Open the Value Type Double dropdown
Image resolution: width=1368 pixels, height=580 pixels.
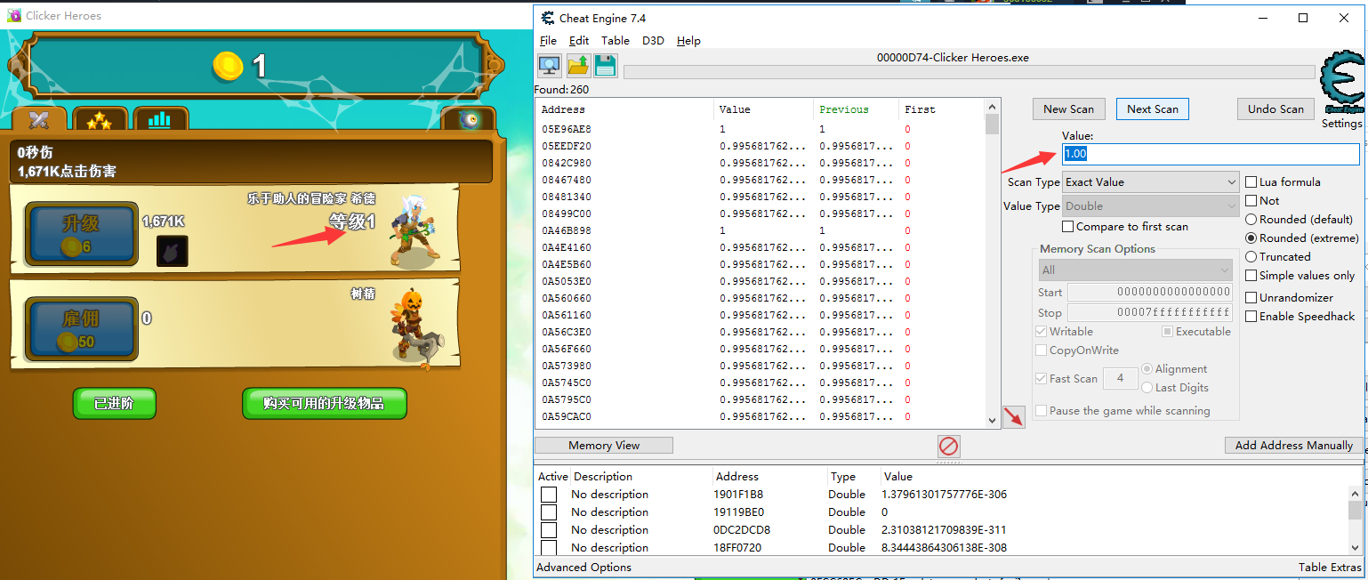(x=1151, y=205)
